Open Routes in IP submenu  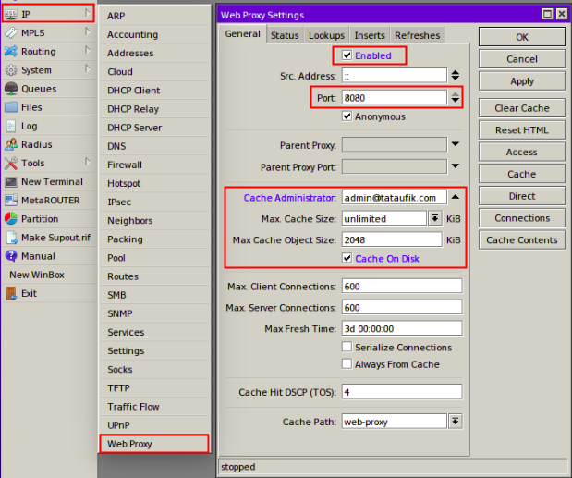pos(154,276)
